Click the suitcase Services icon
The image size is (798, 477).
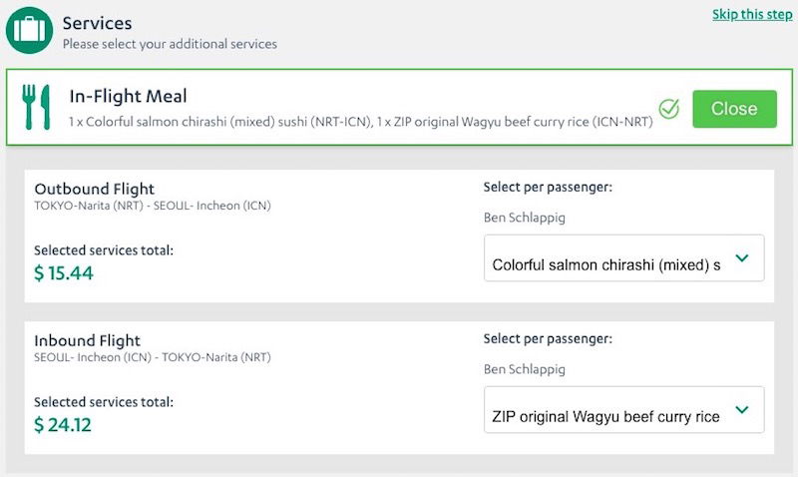click(x=29, y=30)
